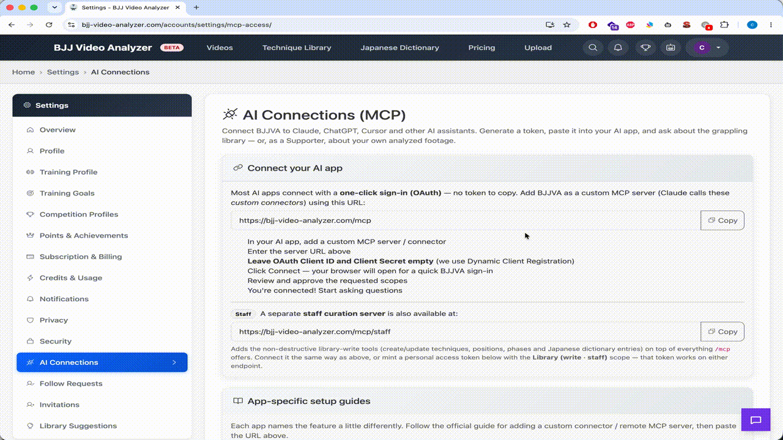
Task: Copy the main MCP server URL
Action: tap(722, 221)
